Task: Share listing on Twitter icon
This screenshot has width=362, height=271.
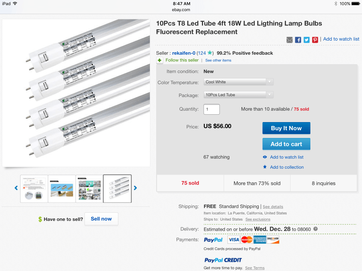Action: pyautogui.click(x=306, y=40)
